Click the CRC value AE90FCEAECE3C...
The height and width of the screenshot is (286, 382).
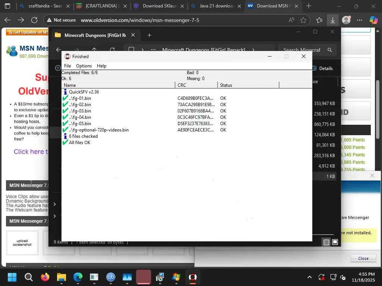click(x=195, y=130)
